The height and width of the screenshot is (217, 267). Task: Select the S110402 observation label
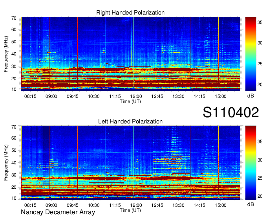tap(231, 112)
